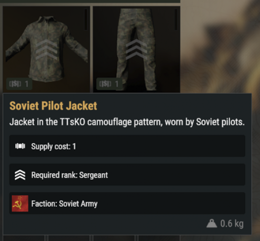Click the rank chevrons over the jacket
Image resolution: width=260 pixels, height=241 pixels.
(46, 49)
